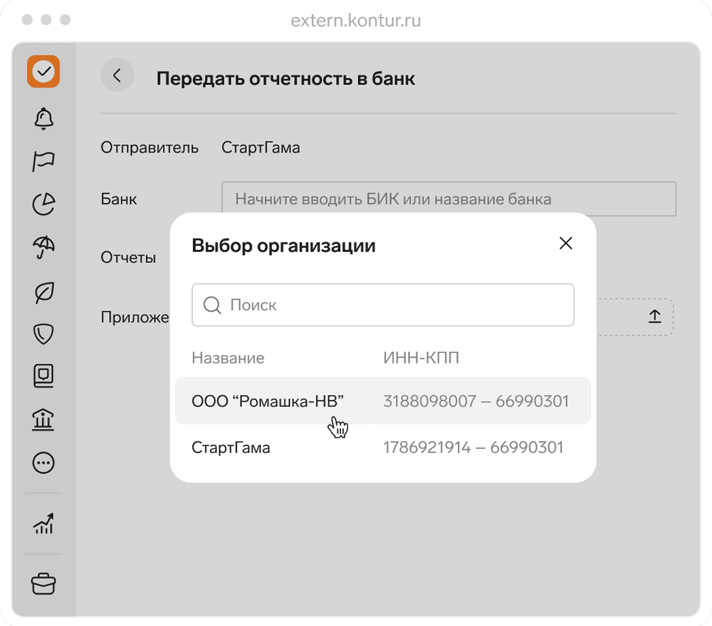Image resolution: width=712 pixels, height=626 pixels.
Task: Open analytics via the growth chart icon
Action: 43,524
